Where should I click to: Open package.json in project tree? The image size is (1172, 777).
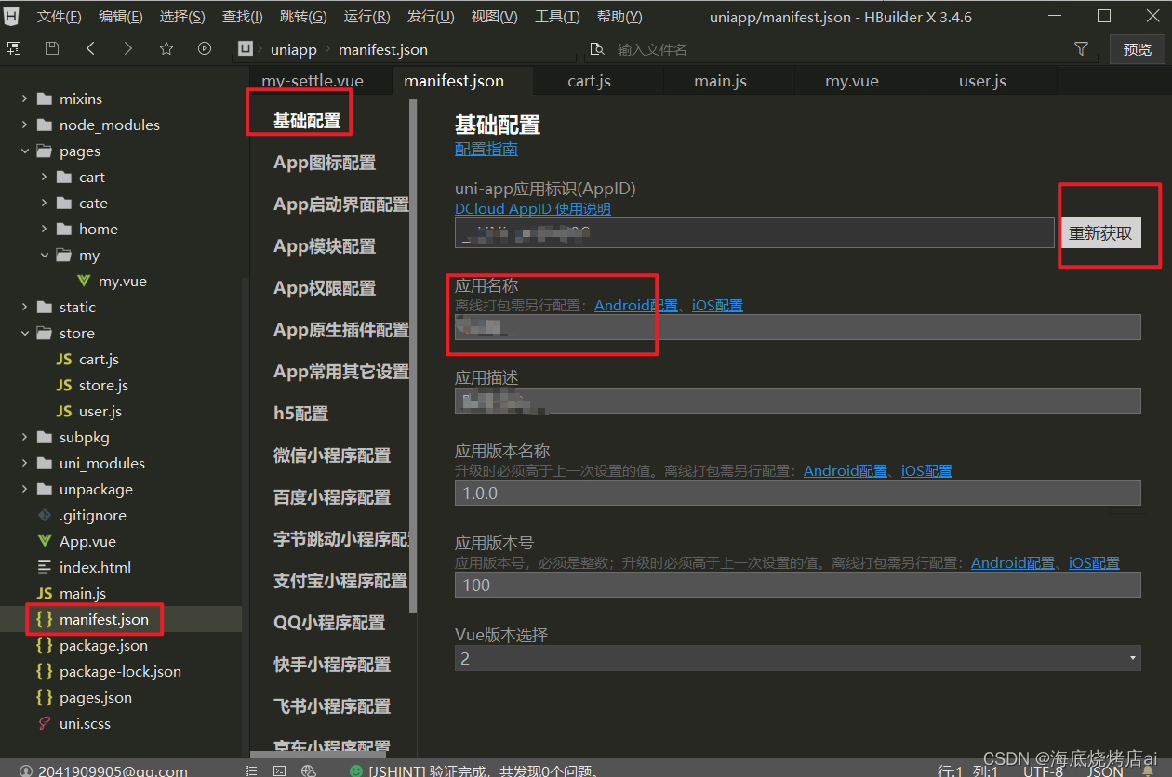coord(103,645)
